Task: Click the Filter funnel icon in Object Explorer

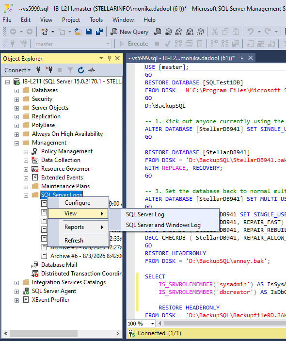Action: 70,70
